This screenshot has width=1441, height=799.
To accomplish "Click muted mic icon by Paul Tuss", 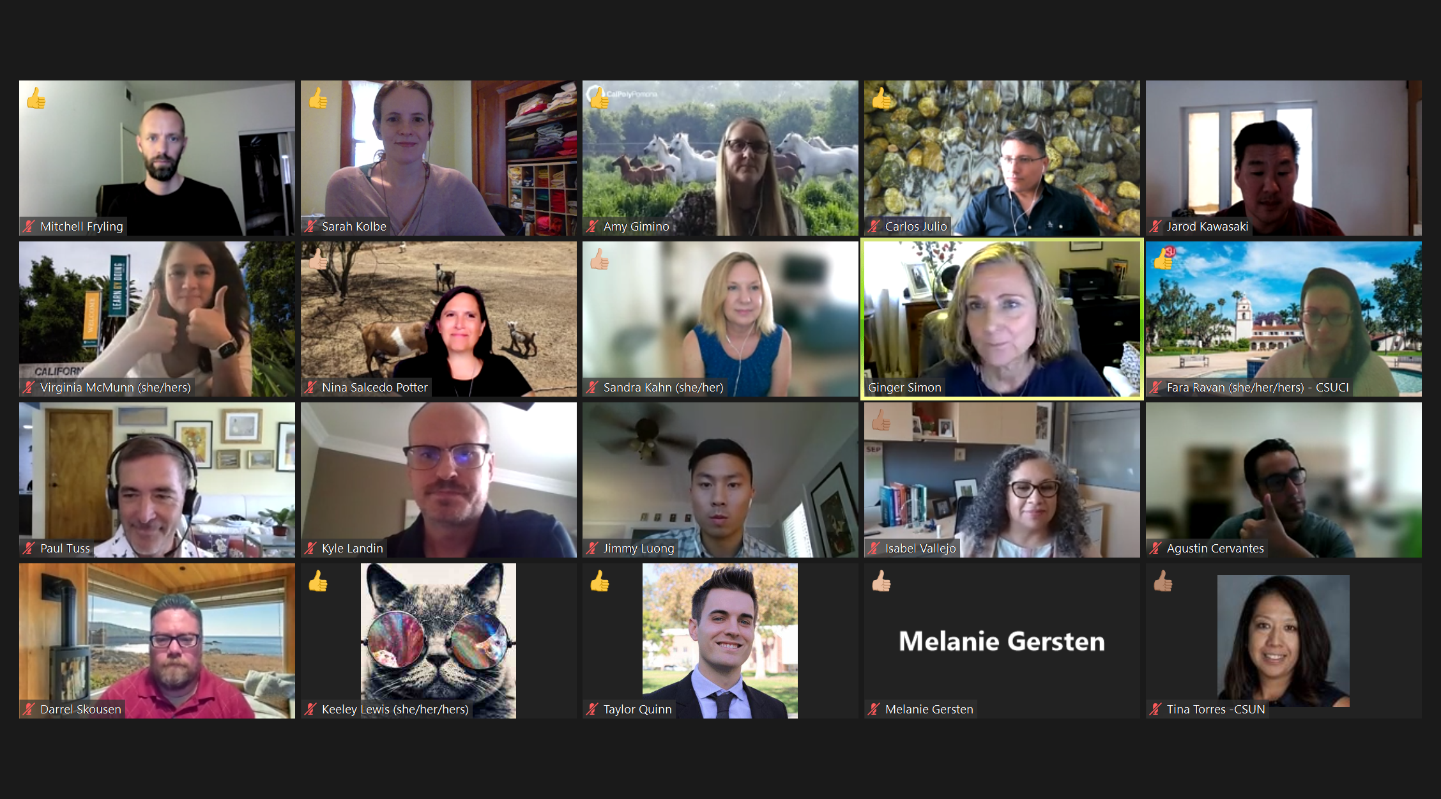I will coord(29,548).
